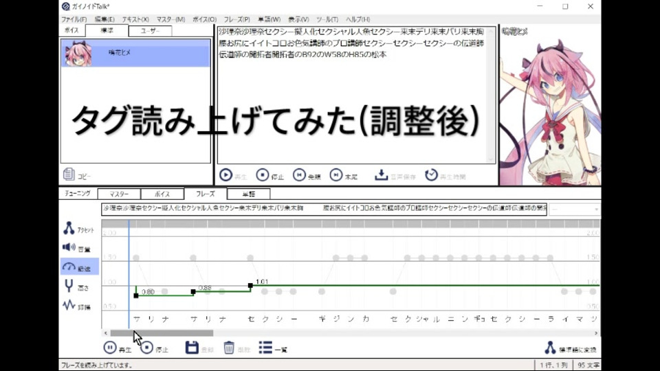Stop the phrase with the bottom 停止 button
This screenshot has height=371, width=660.
[x=146, y=348]
